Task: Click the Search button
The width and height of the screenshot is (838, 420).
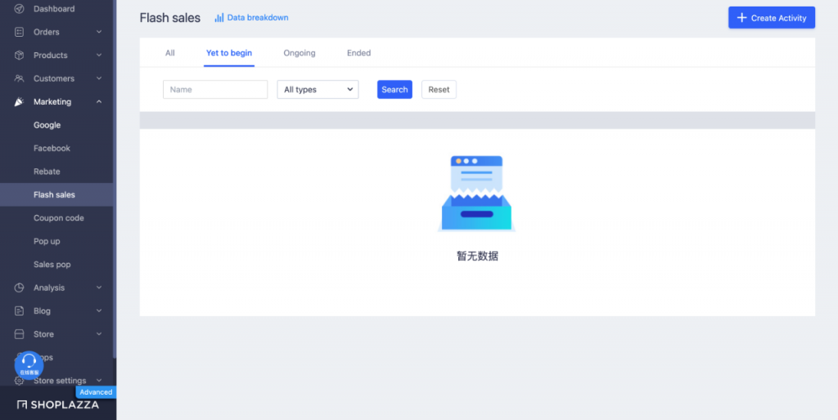Action: pyautogui.click(x=394, y=90)
